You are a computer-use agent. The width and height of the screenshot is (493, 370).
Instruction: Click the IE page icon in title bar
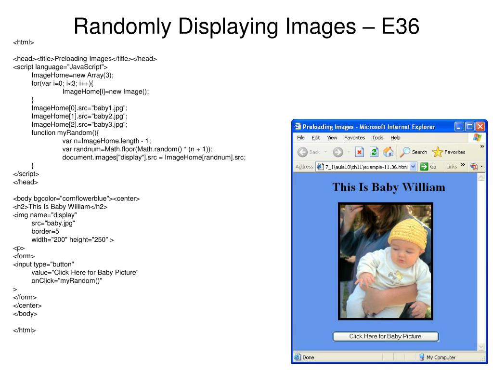click(x=298, y=127)
